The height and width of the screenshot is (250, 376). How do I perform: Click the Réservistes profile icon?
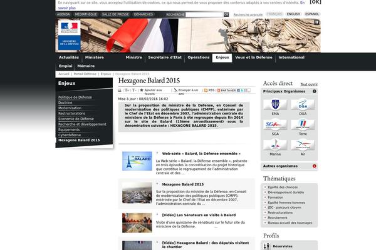(x=267, y=246)
